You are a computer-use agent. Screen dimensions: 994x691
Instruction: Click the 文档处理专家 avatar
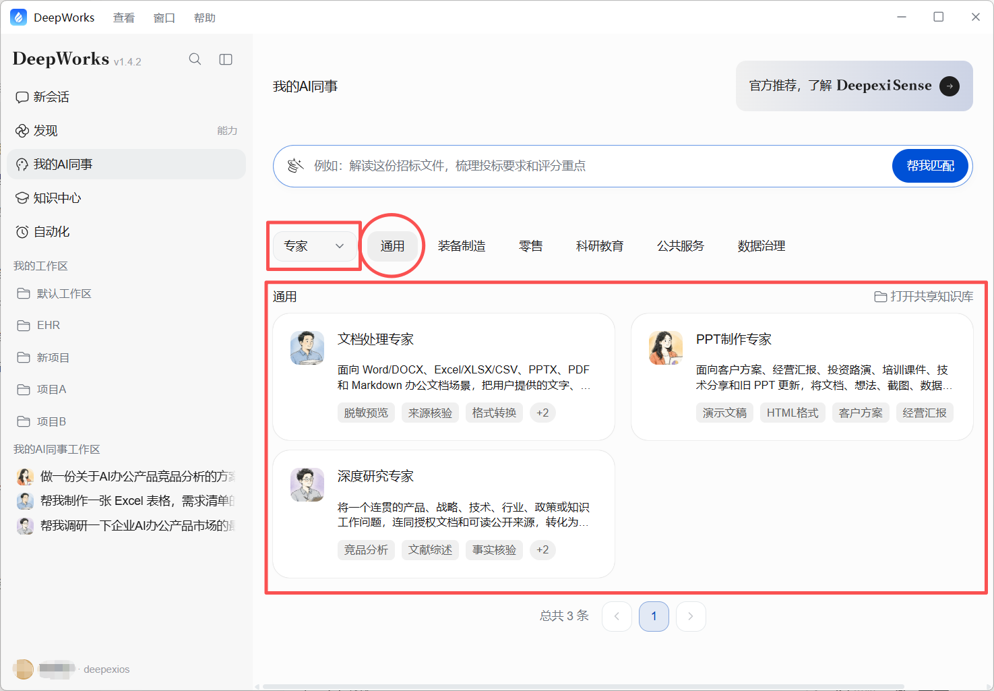(x=307, y=348)
